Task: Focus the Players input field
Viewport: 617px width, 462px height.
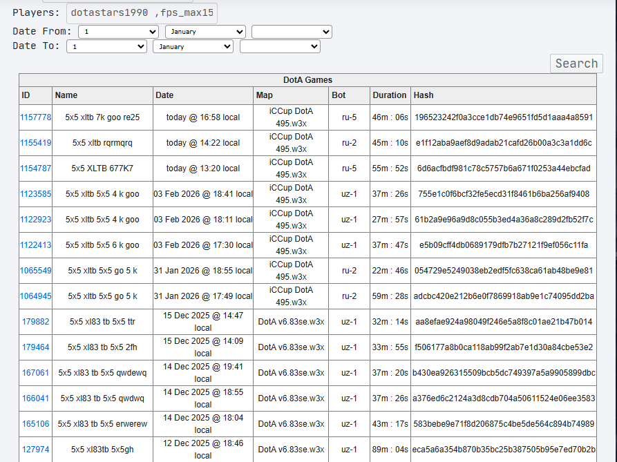Action: tap(142, 13)
